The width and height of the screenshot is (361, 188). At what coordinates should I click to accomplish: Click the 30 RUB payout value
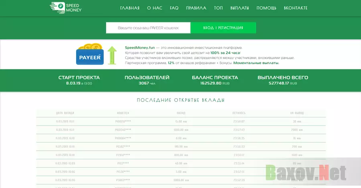tap(297, 121)
